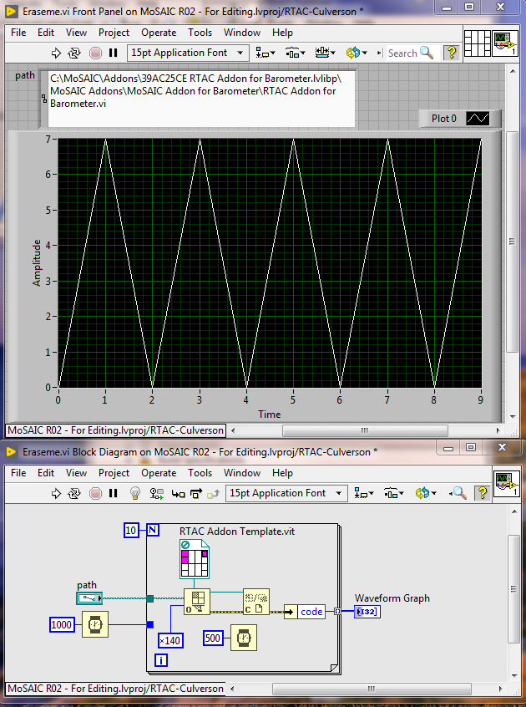This screenshot has height=707, width=526.
Task: Click Pause button in Front Panel toolbar
Action: tap(113, 53)
